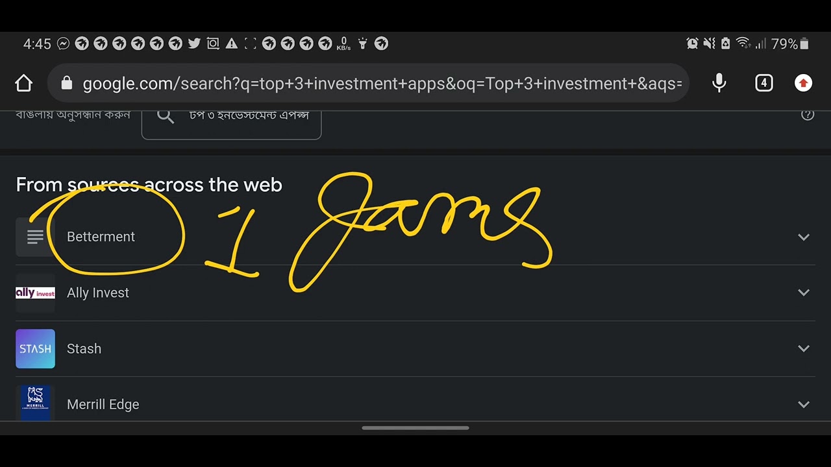Viewport: 831px width, 467px height.
Task: Tap the muted sound status icon
Action: [x=709, y=43]
